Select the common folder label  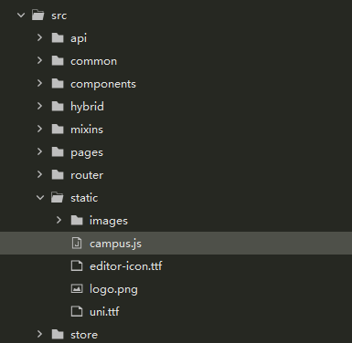pyautogui.click(x=93, y=61)
